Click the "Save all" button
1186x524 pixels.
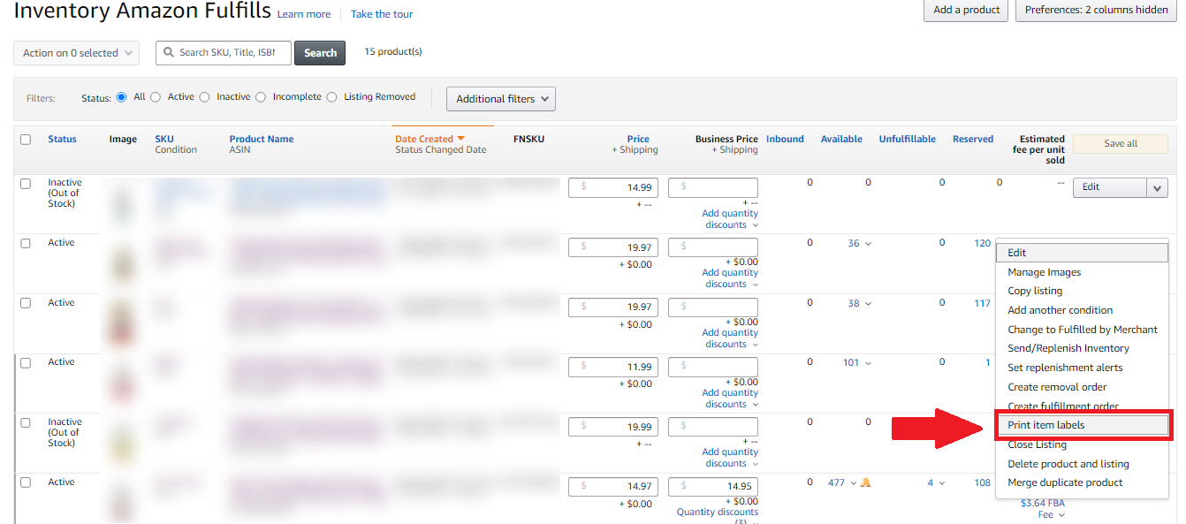pyautogui.click(x=1120, y=142)
